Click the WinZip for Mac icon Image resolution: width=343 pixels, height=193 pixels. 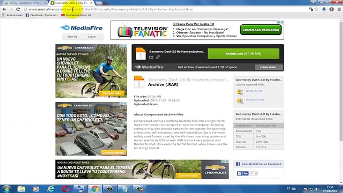(x=240, y=101)
